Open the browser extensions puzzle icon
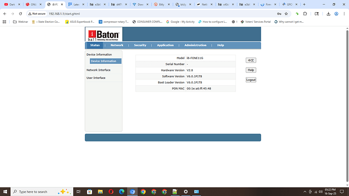Screen dimensions: 349x196 click(305, 14)
